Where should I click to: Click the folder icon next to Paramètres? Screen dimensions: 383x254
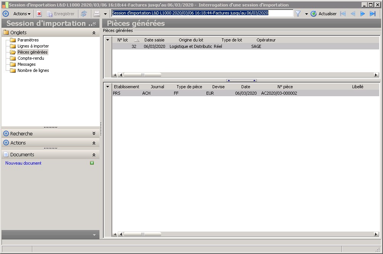pyautogui.click(x=13, y=40)
